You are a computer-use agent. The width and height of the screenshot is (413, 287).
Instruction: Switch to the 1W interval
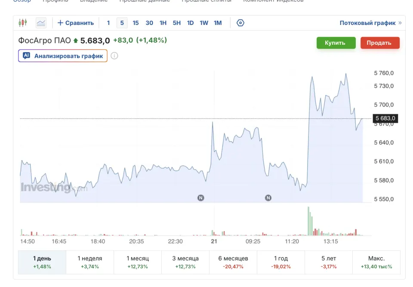pos(204,23)
